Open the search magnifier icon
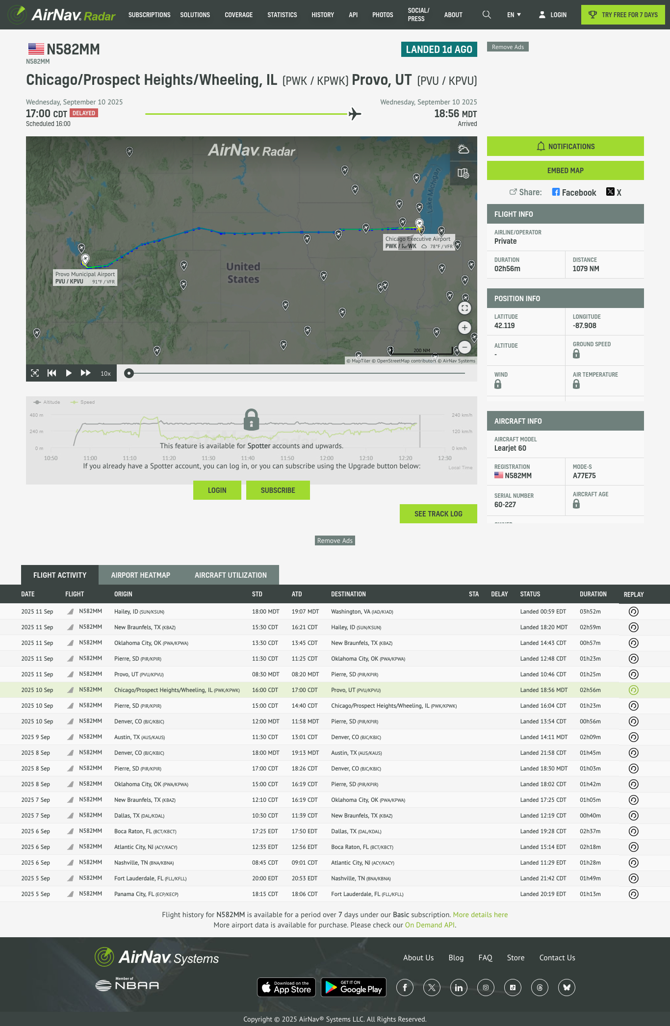This screenshot has width=670, height=1026. pyautogui.click(x=487, y=15)
